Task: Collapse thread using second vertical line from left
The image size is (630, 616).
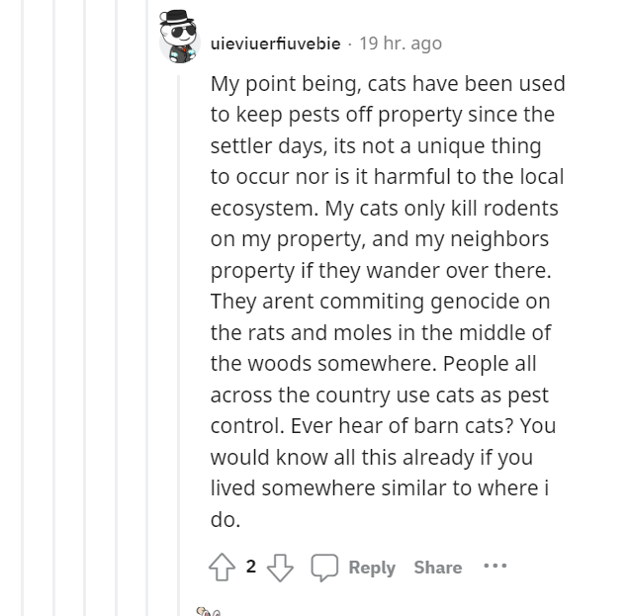Action: (53, 308)
